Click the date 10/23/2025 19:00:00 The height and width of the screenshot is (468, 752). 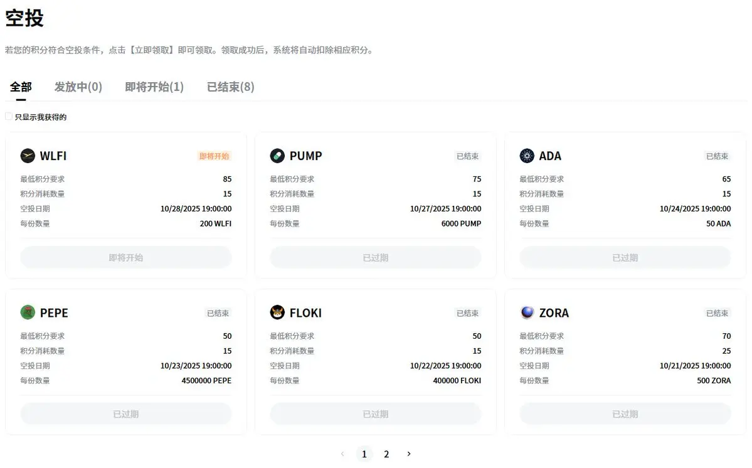[x=196, y=365]
